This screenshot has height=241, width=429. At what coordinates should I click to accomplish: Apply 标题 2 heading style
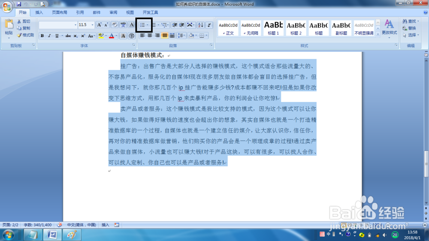[x=296, y=28]
